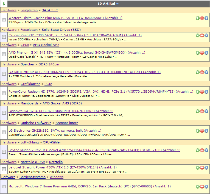
Task: View info icon for AMD Phenom II X4
Action: click(x=206, y=53)
